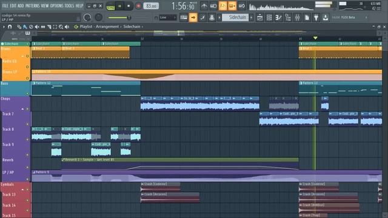Mute the Track 8 track

click(x=27, y=139)
